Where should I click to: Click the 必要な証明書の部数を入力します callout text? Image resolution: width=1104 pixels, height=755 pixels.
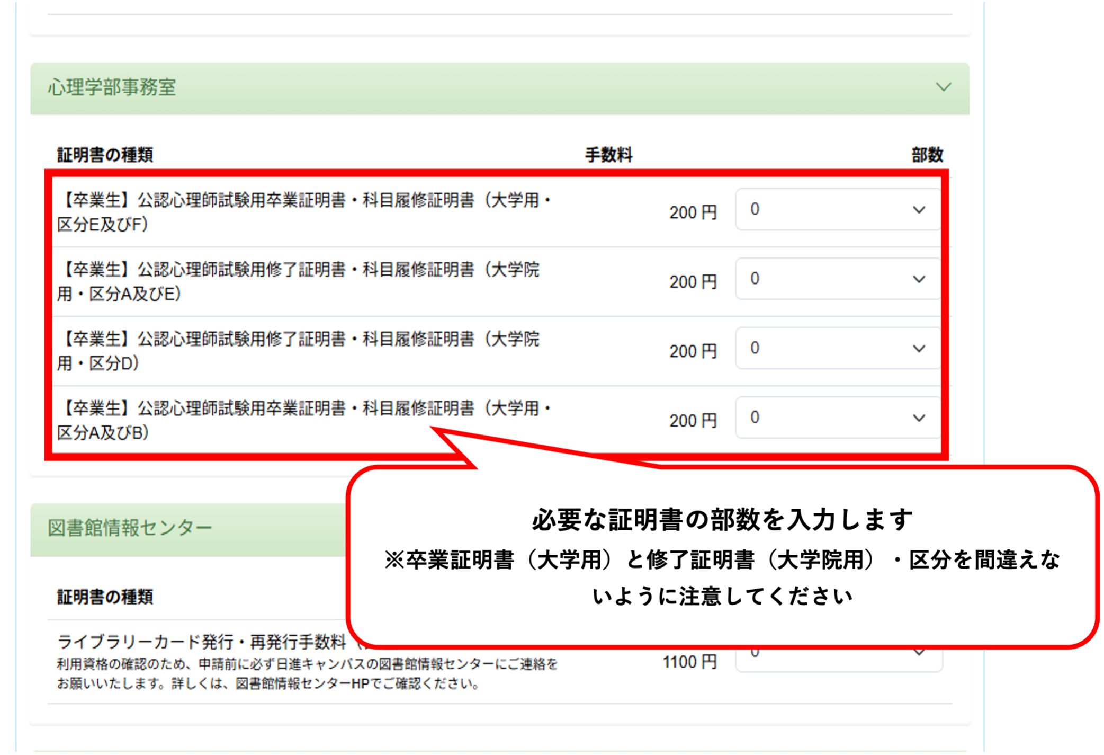coord(722,520)
